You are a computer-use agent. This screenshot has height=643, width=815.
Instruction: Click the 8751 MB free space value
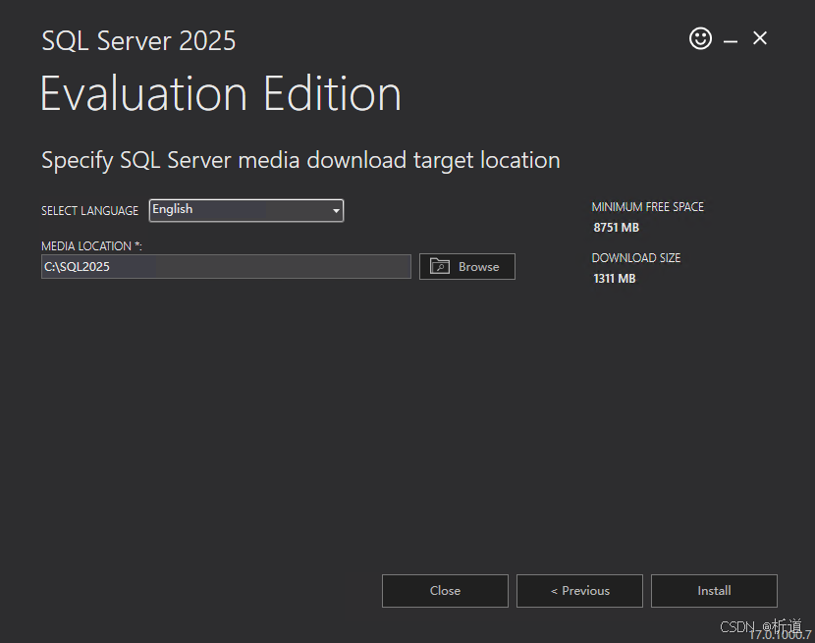[616, 228]
